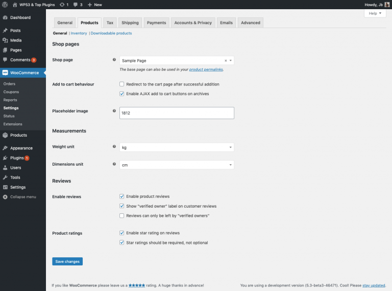Switch to the Advanced tab

251,23
